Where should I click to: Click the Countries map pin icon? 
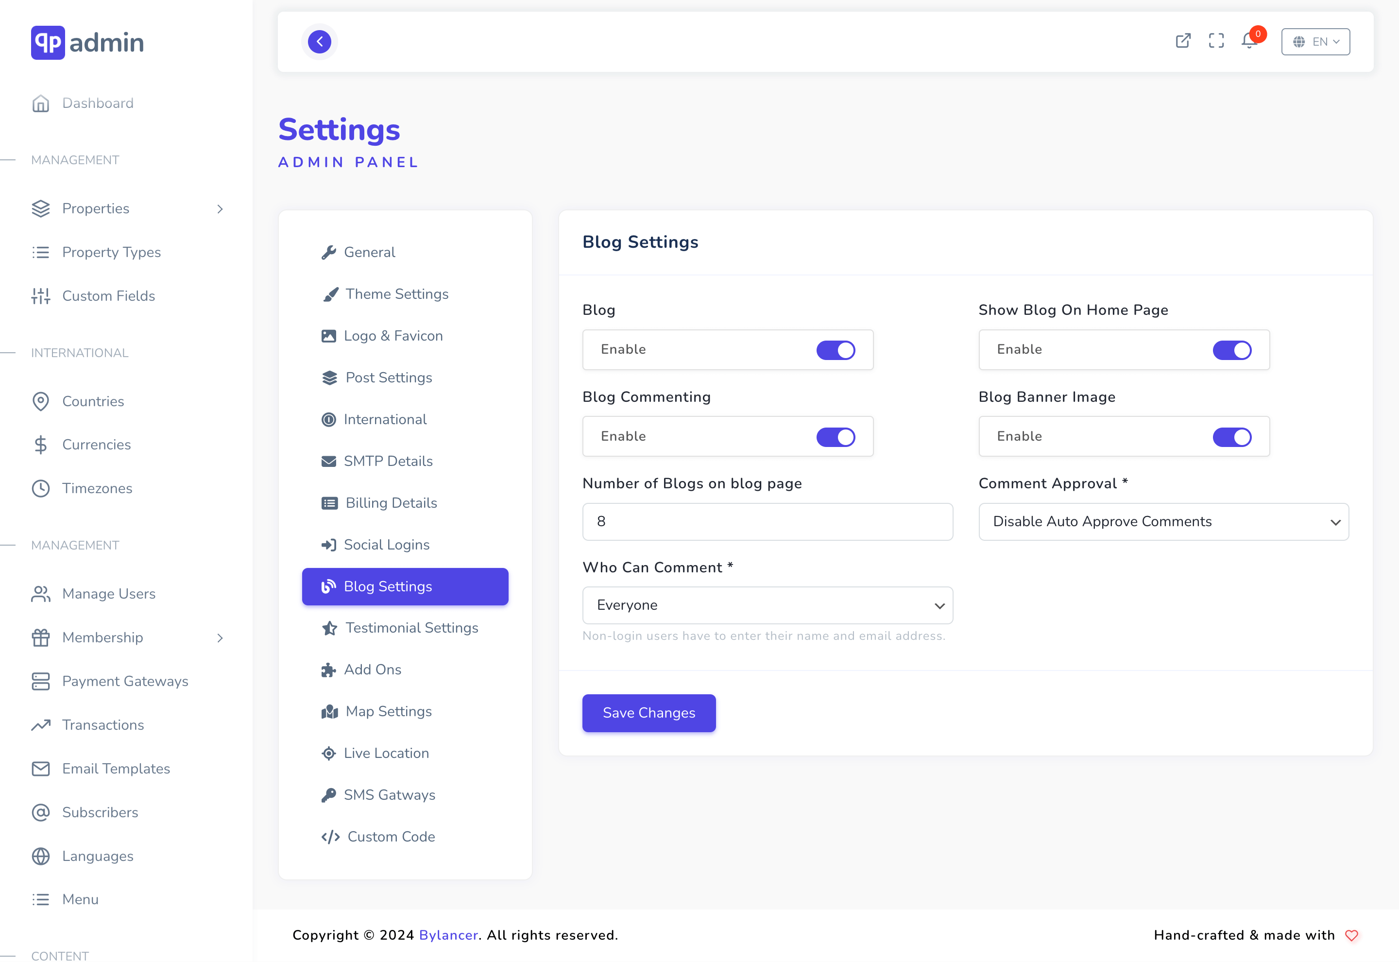[x=40, y=401]
